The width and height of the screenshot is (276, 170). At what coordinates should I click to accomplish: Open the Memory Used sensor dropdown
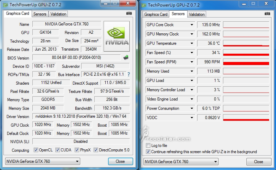pos(192,71)
